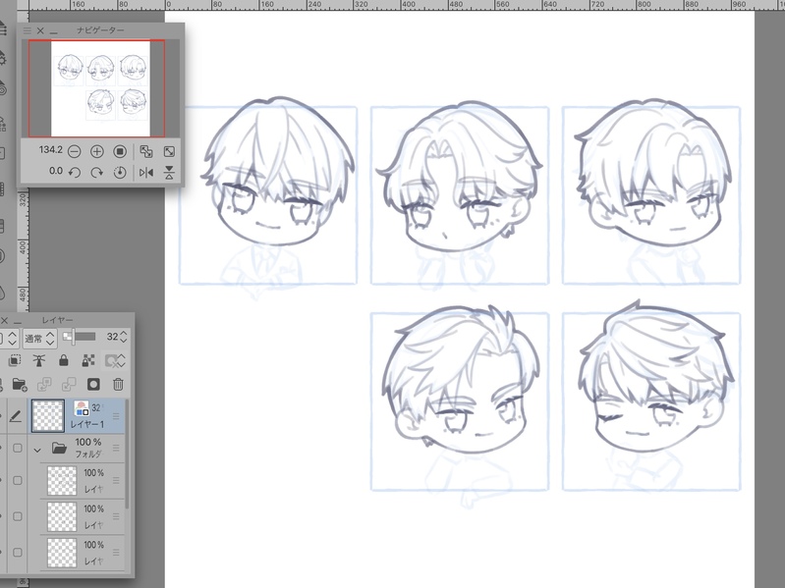This screenshot has height=588, width=785.
Task: Click the enable mask icon in the Layer panel
Action: (111, 360)
